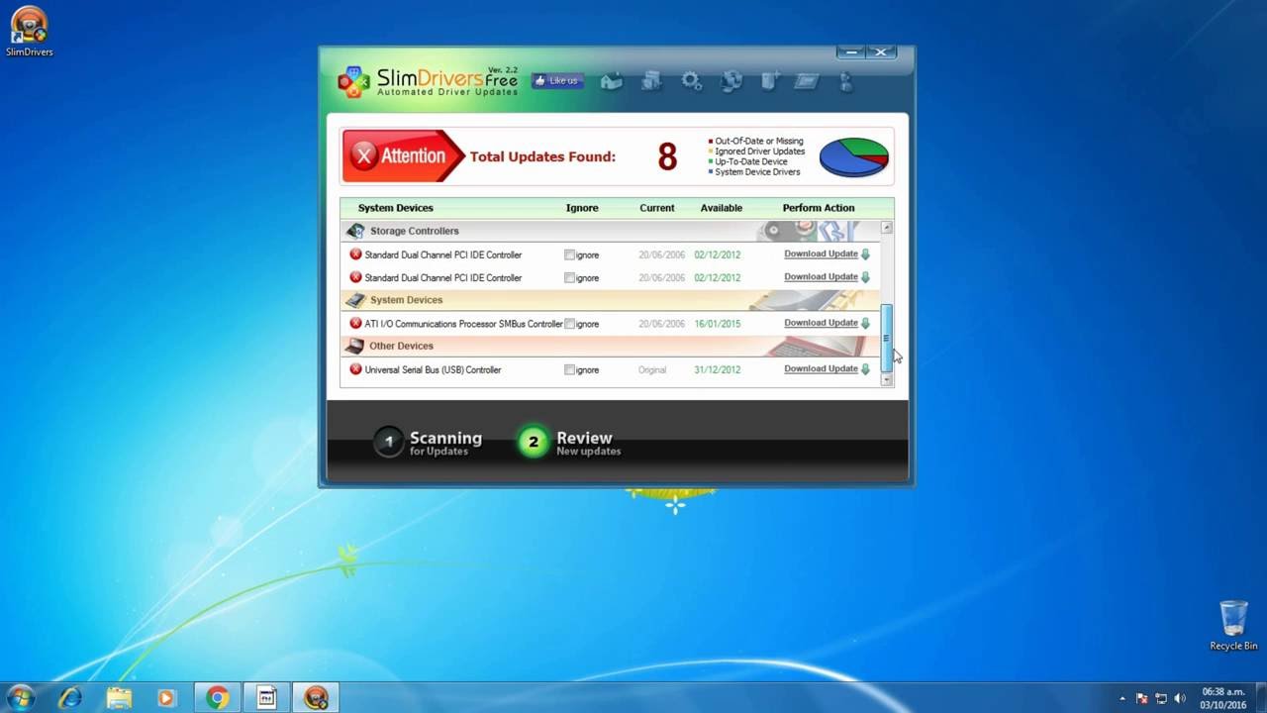This screenshot has width=1267, height=713.
Task: Sort by the Ignore column header
Action: pyautogui.click(x=582, y=208)
